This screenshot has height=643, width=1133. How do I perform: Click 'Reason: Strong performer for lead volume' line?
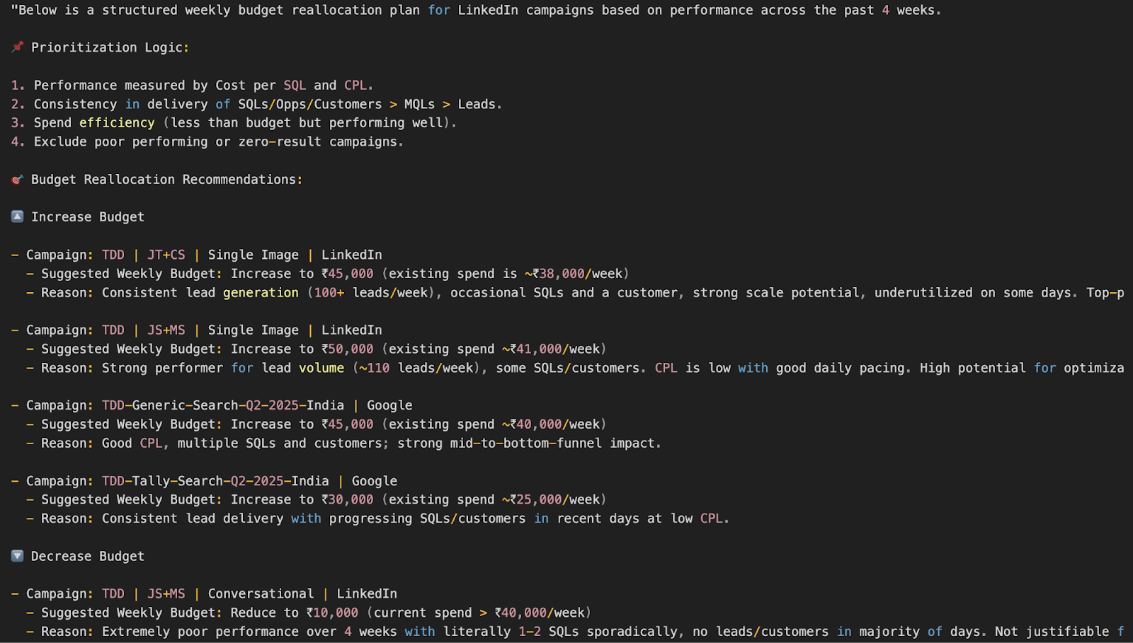click(575, 368)
